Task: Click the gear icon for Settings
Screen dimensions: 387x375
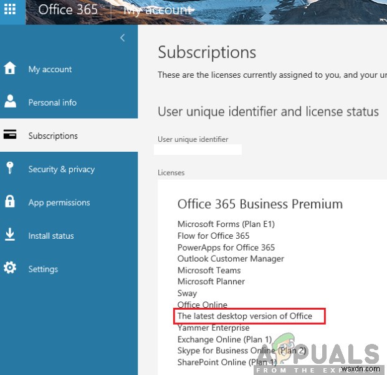Action: pos(10,269)
